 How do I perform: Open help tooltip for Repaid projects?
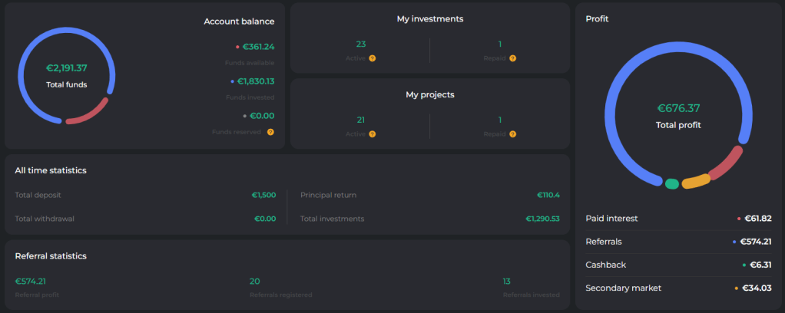tap(512, 133)
